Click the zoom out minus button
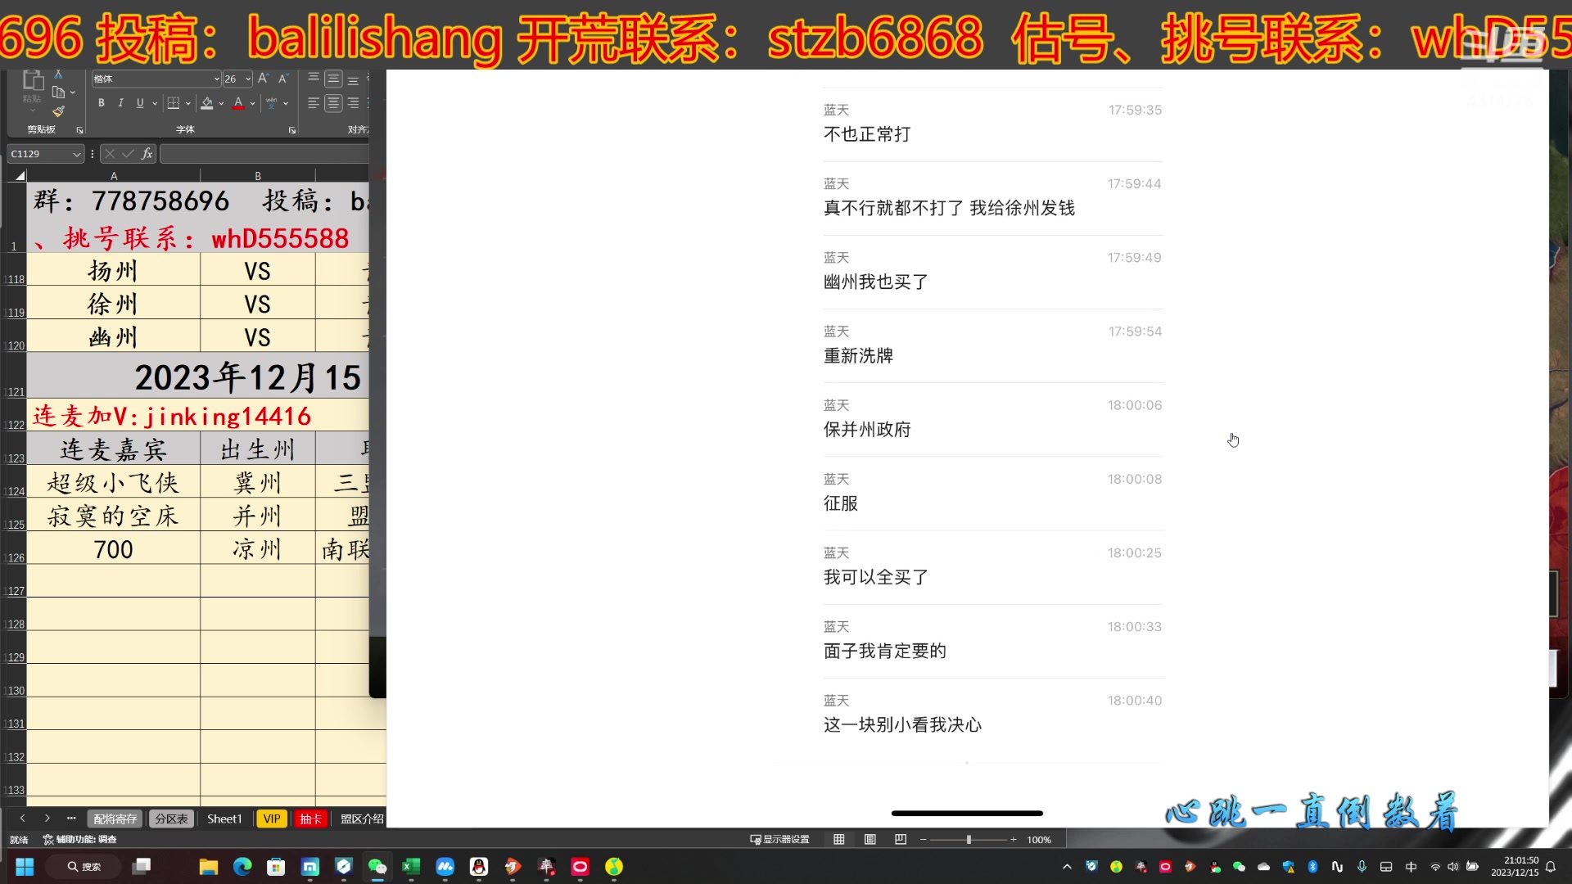This screenshot has height=884, width=1572. click(x=924, y=840)
